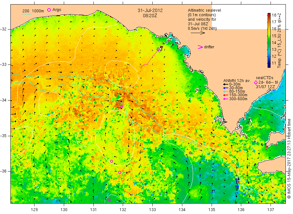The height and width of the screenshot is (214, 293).
Task: Click the magenta drifter arrowhead legend symbol
Action: (x=200, y=47)
